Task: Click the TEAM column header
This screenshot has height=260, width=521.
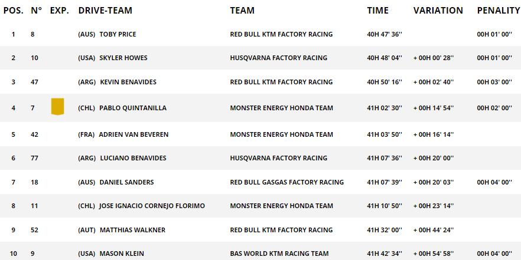Action: [x=242, y=10]
